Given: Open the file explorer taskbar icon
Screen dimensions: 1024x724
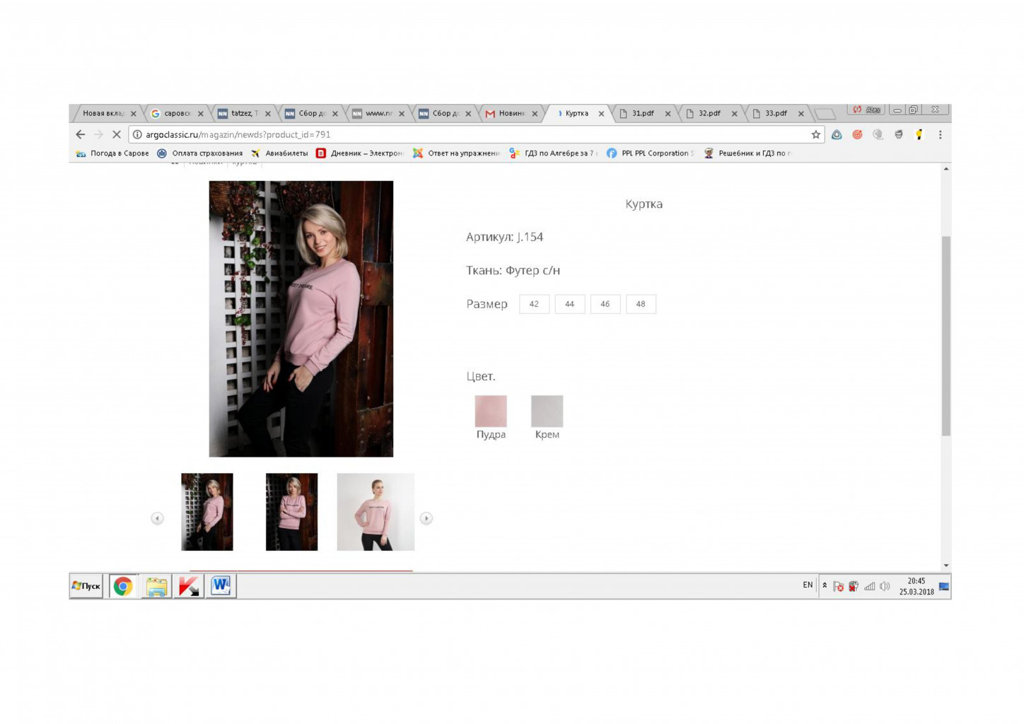Looking at the screenshot, I should click(156, 586).
